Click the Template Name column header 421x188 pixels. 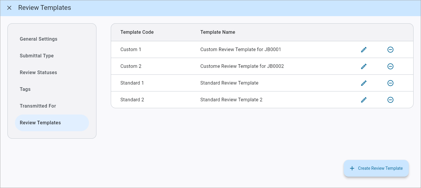tap(218, 32)
